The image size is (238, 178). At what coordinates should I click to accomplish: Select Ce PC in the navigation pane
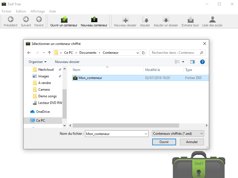(43, 120)
